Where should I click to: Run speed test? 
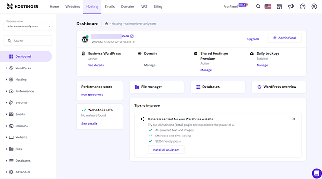click(92, 95)
